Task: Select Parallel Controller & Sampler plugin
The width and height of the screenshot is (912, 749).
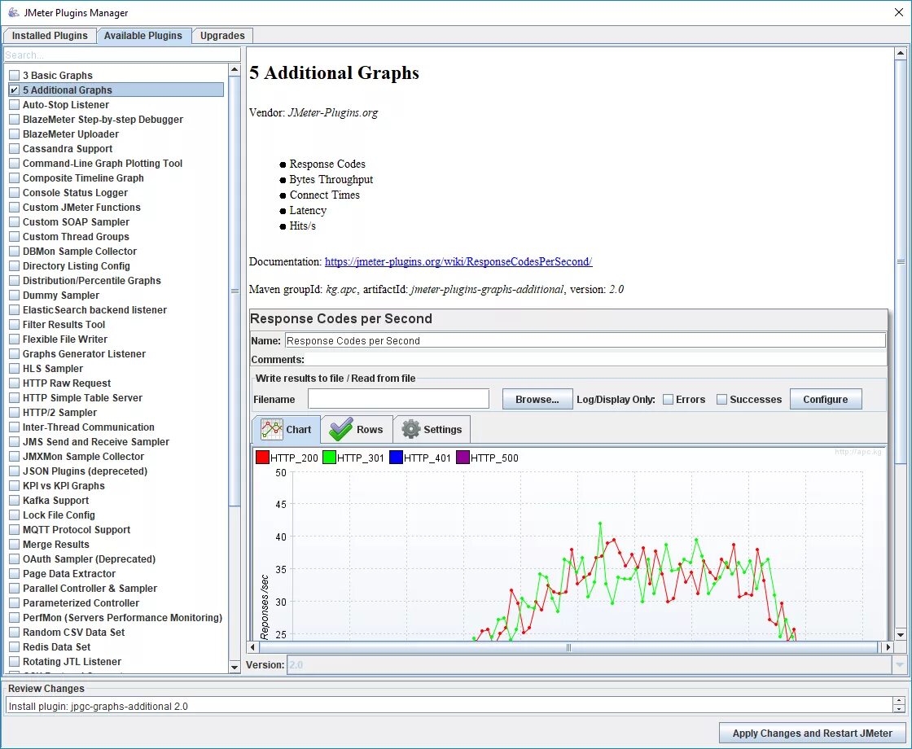Action: coord(90,589)
